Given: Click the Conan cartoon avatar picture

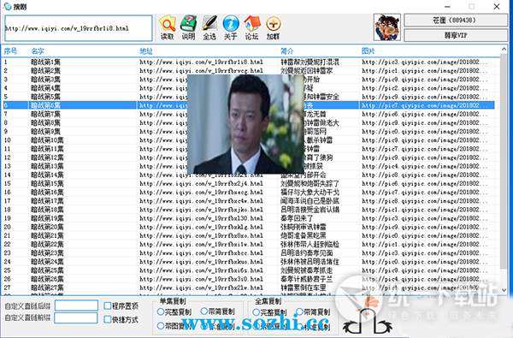Looking at the screenshot, I should [387, 27].
